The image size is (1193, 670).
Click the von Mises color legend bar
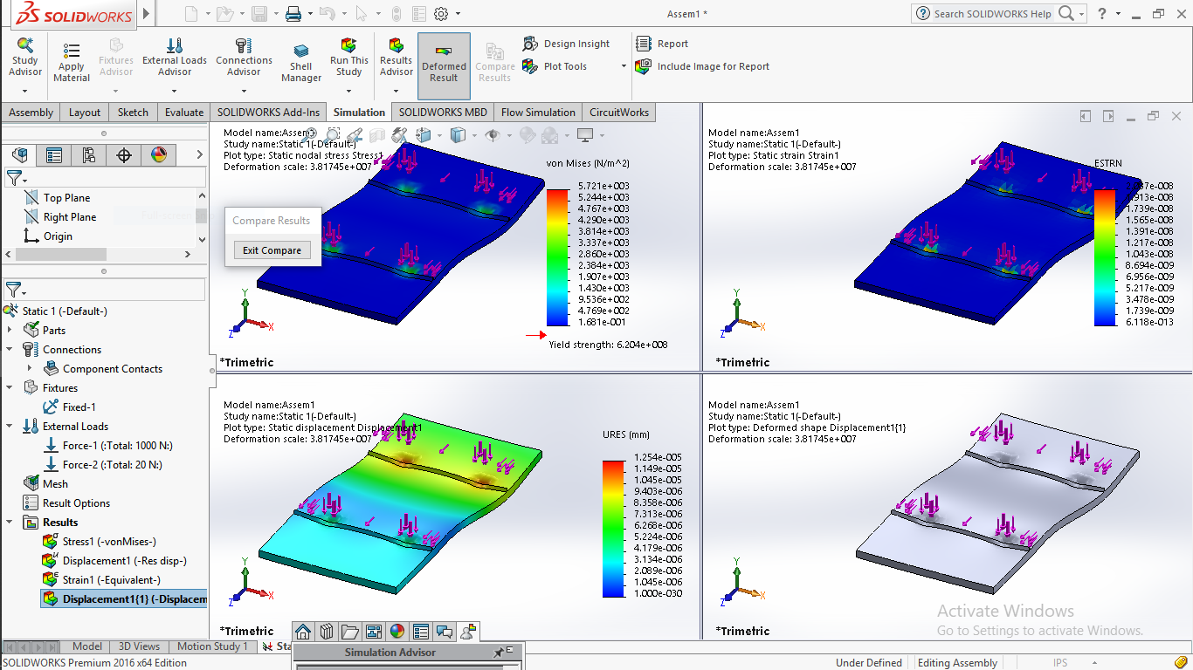[557, 257]
